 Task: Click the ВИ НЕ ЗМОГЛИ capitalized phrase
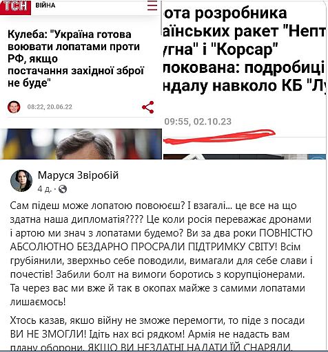48,335
